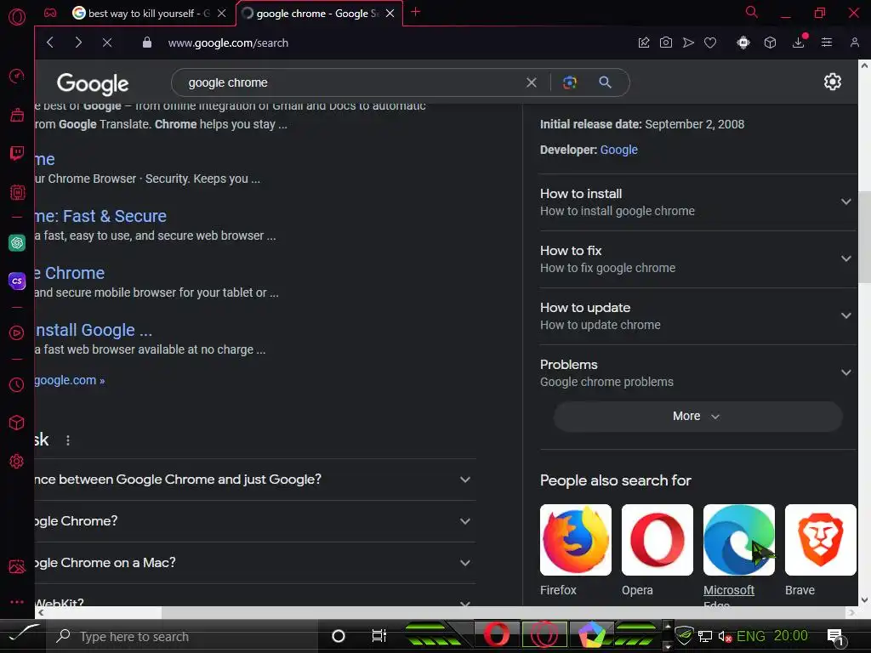The height and width of the screenshot is (653, 871).
Task: Search by image with Google Lens
Action: (569, 82)
